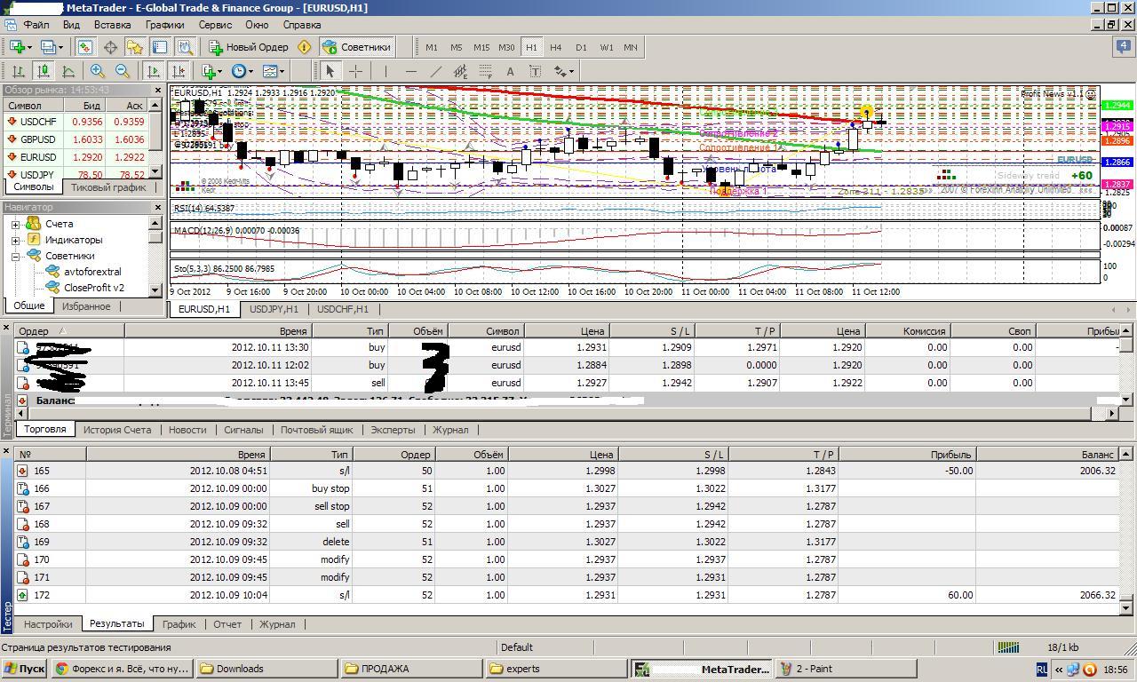1137x682 pixels.
Task: Switch chart to candlesticks icon
Action: click(x=43, y=71)
